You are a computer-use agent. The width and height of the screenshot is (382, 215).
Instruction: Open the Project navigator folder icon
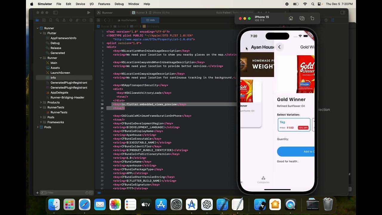pyautogui.click(x=37, y=20)
